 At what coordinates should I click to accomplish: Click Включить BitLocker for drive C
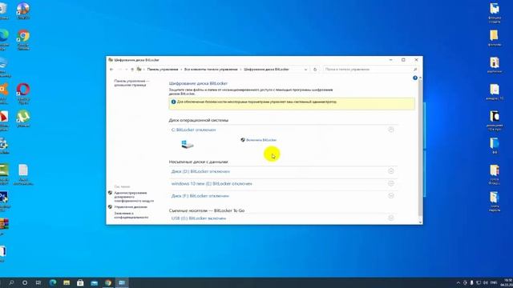click(x=261, y=140)
